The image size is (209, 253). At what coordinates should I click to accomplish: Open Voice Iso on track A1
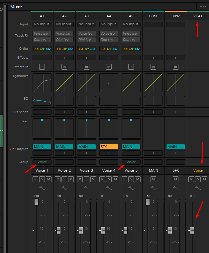tap(42, 33)
